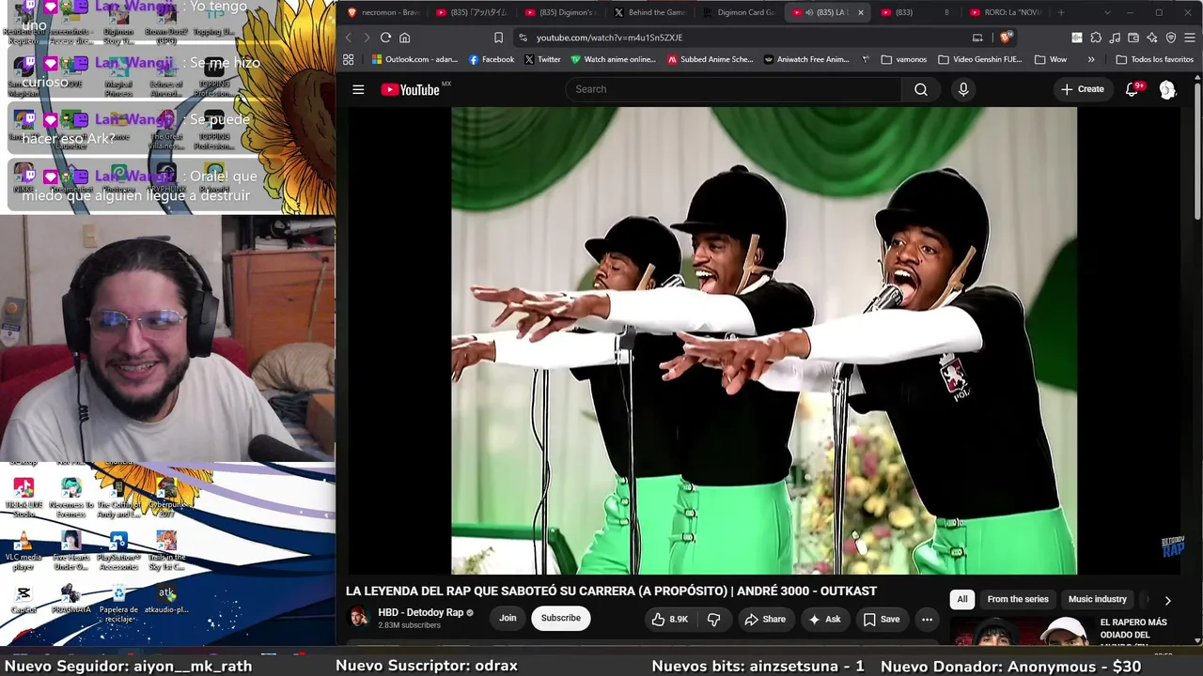Go to the browser home page
This screenshot has height=676, width=1203.
[x=405, y=38]
